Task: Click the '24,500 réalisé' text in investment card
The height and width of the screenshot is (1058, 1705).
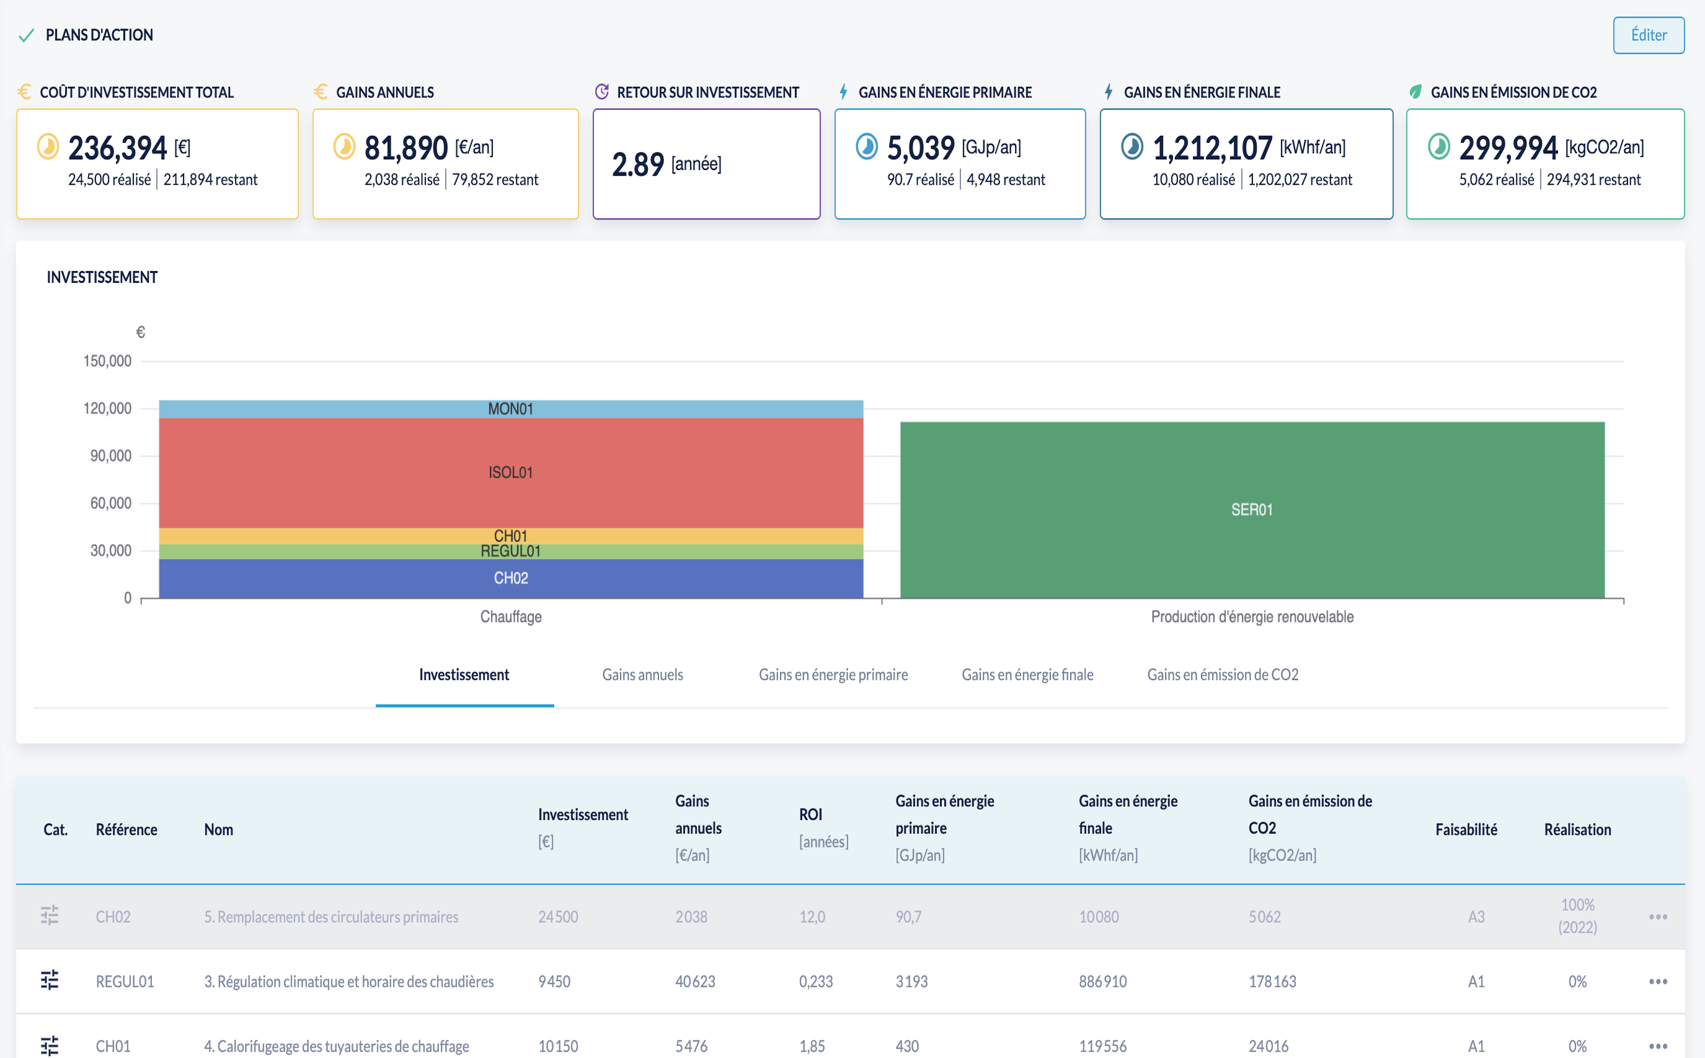Action: pyautogui.click(x=109, y=180)
